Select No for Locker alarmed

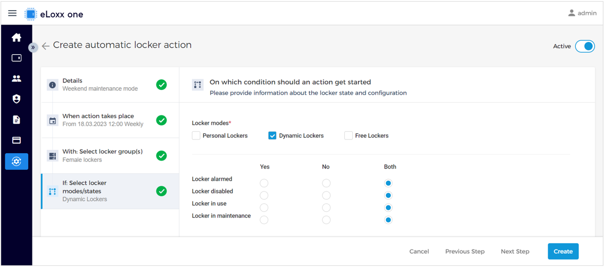click(x=326, y=183)
